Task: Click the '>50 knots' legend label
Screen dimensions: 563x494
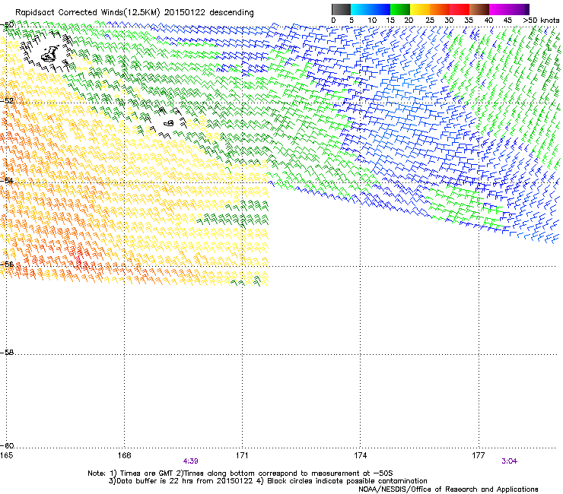Action: pyautogui.click(x=541, y=21)
